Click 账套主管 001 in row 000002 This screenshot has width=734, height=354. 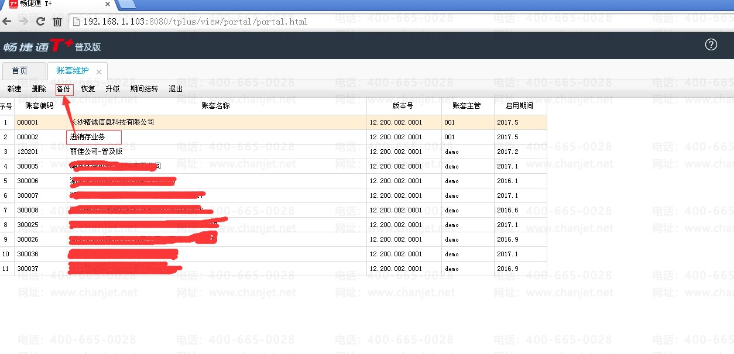(450, 137)
